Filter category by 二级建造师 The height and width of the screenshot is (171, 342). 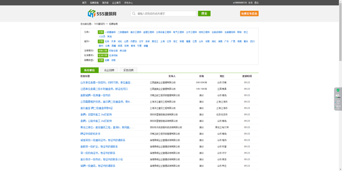point(123,32)
